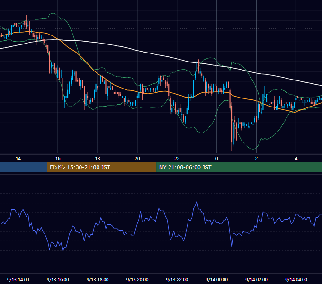Click the 9/13 20:00 time label
The height and width of the screenshot is (284, 322).
pos(137,279)
